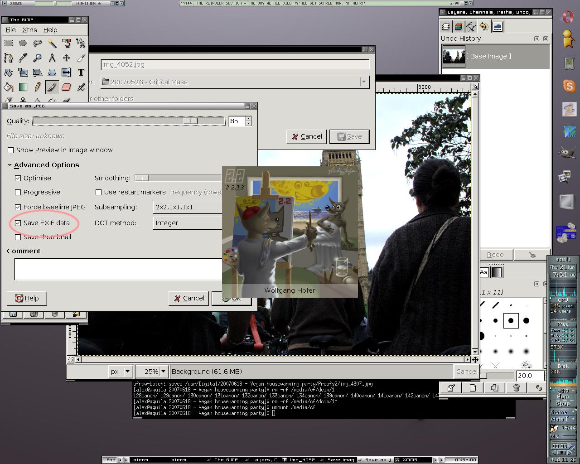Select the Select by Color tool
The image size is (580, 464).
pos(67,43)
